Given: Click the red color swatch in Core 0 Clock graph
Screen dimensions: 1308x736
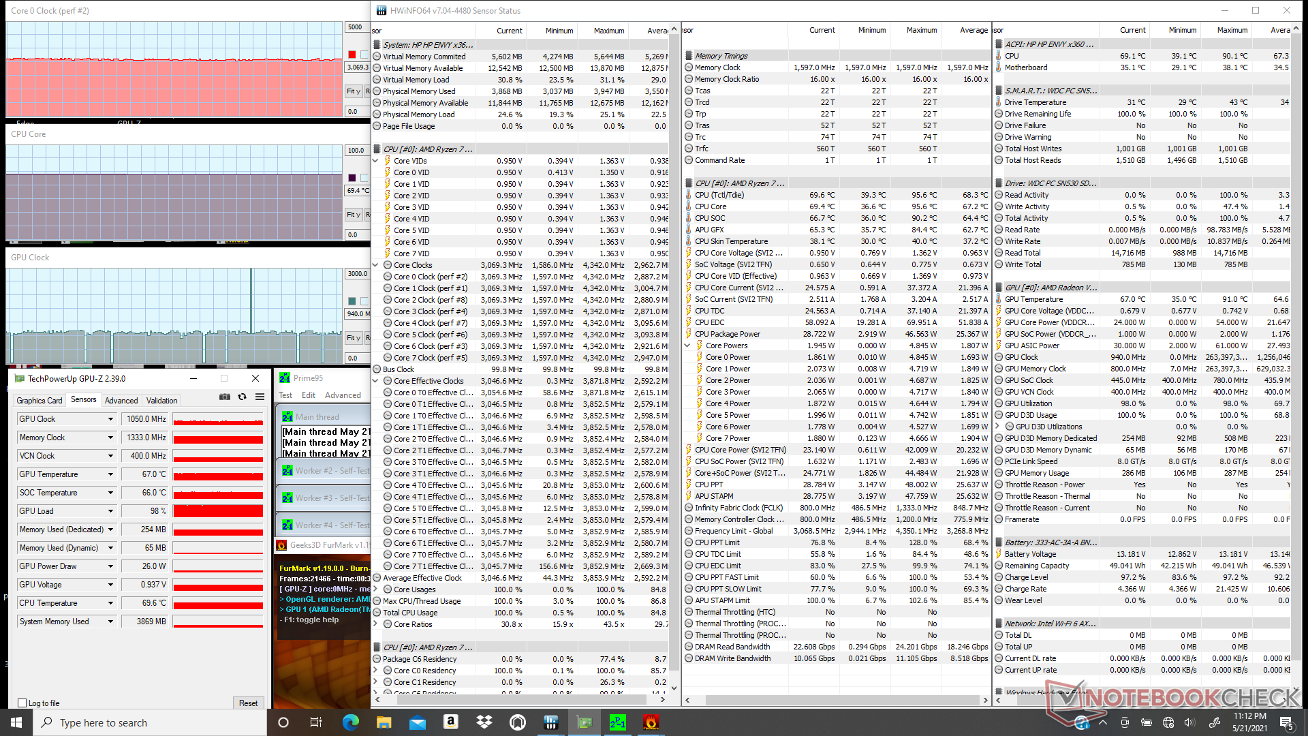Looking at the screenshot, I should click(352, 55).
